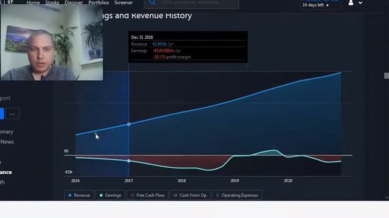Open the News sidebar item

(x=7, y=142)
